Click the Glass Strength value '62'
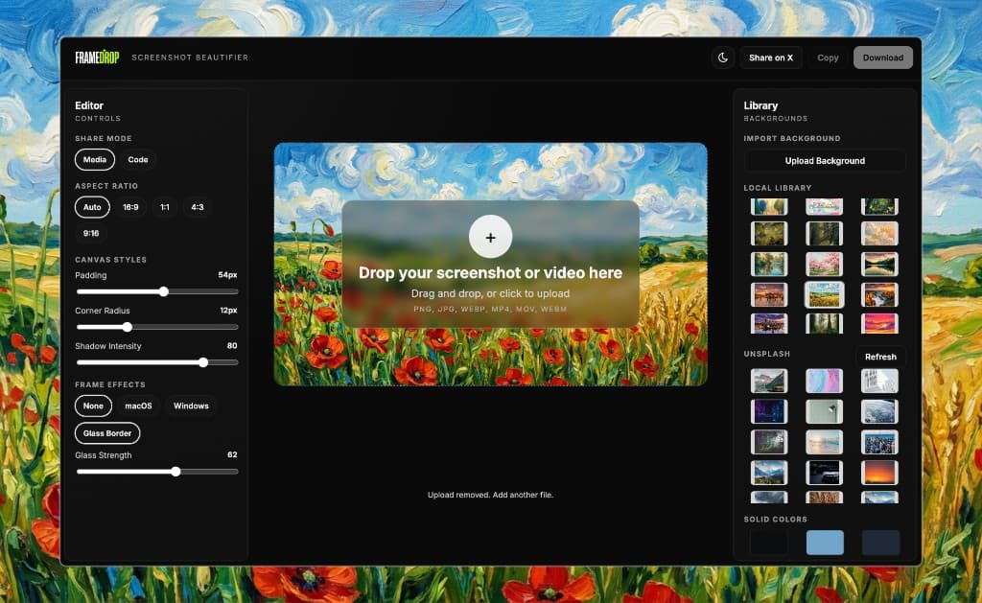Image resolution: width=982 pixels, height=603 pixels. [232, 454]
